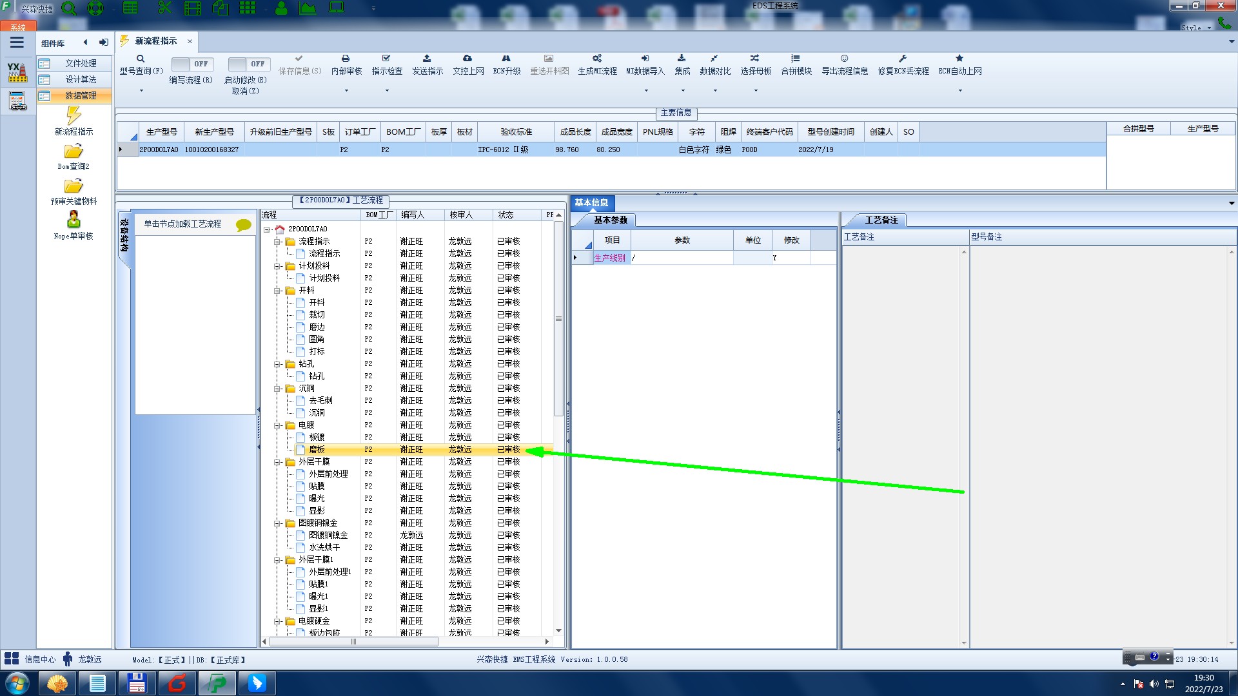
Task: Click the 生成MI流程 gears icon
Action: [x=597, y=59]
